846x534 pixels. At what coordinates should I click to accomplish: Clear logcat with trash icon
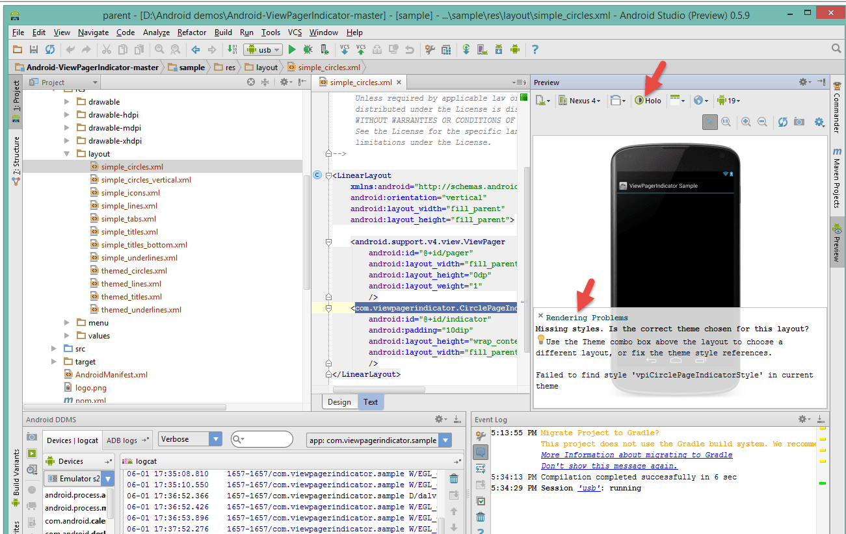click(x=454, y=479)
